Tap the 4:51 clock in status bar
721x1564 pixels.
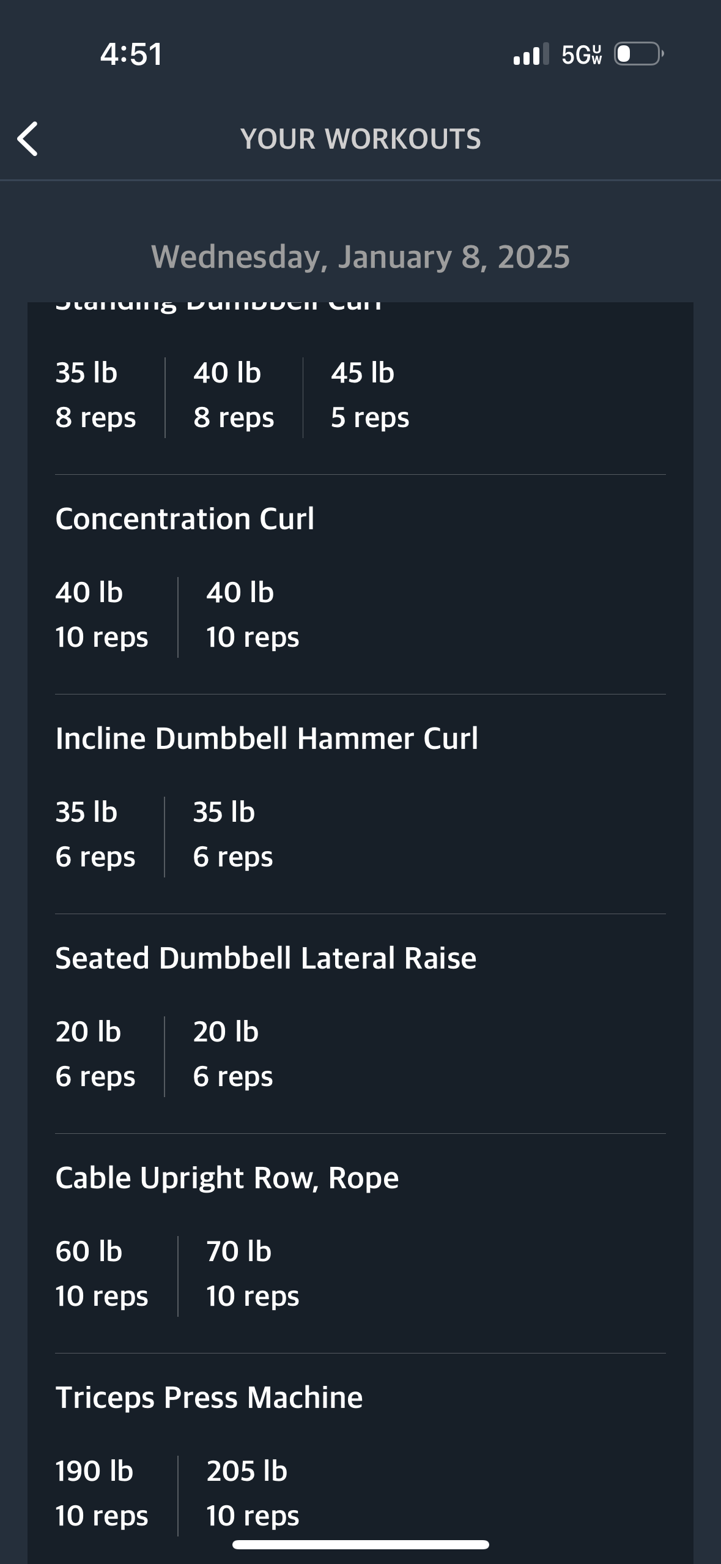click(131, 54)
